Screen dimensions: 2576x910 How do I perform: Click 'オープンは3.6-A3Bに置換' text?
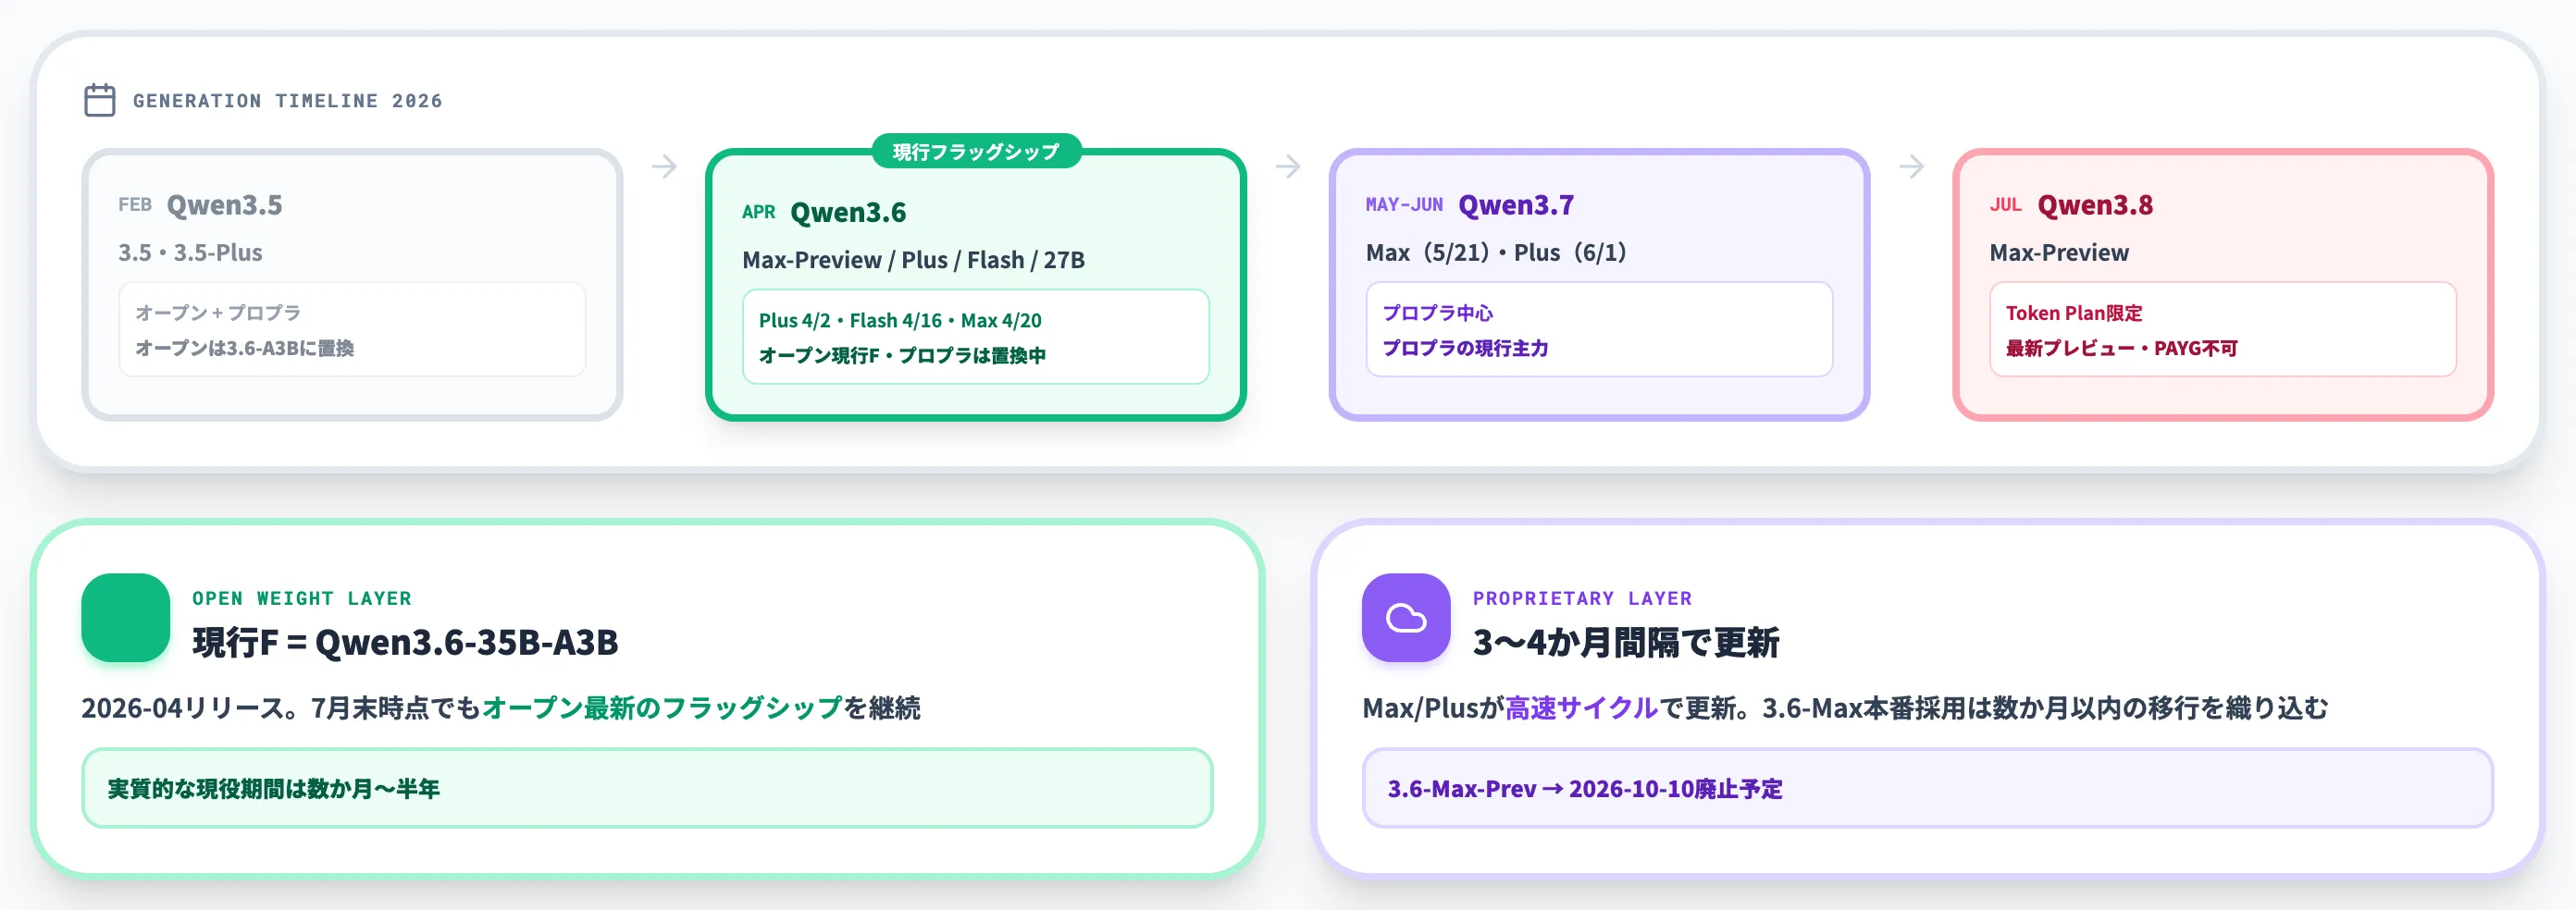click(x=245, y=348)
